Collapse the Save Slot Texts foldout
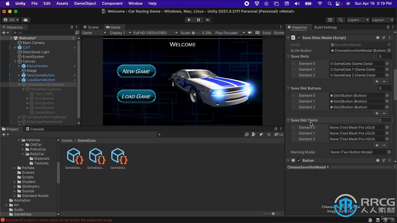Image resolution: width=397 pixels, height=223 pixels. 288,120
